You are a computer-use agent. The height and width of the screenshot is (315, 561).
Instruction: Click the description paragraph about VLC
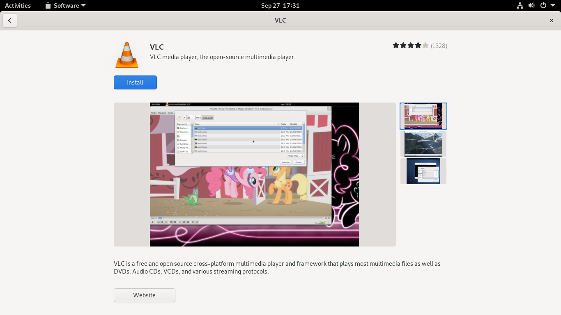pyautogui.click(x=277, y=267)
